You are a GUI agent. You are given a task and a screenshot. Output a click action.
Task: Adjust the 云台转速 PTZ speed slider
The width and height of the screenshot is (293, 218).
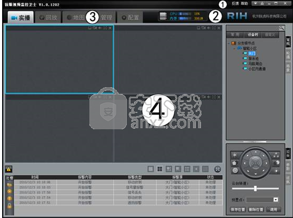click(255, 189)
